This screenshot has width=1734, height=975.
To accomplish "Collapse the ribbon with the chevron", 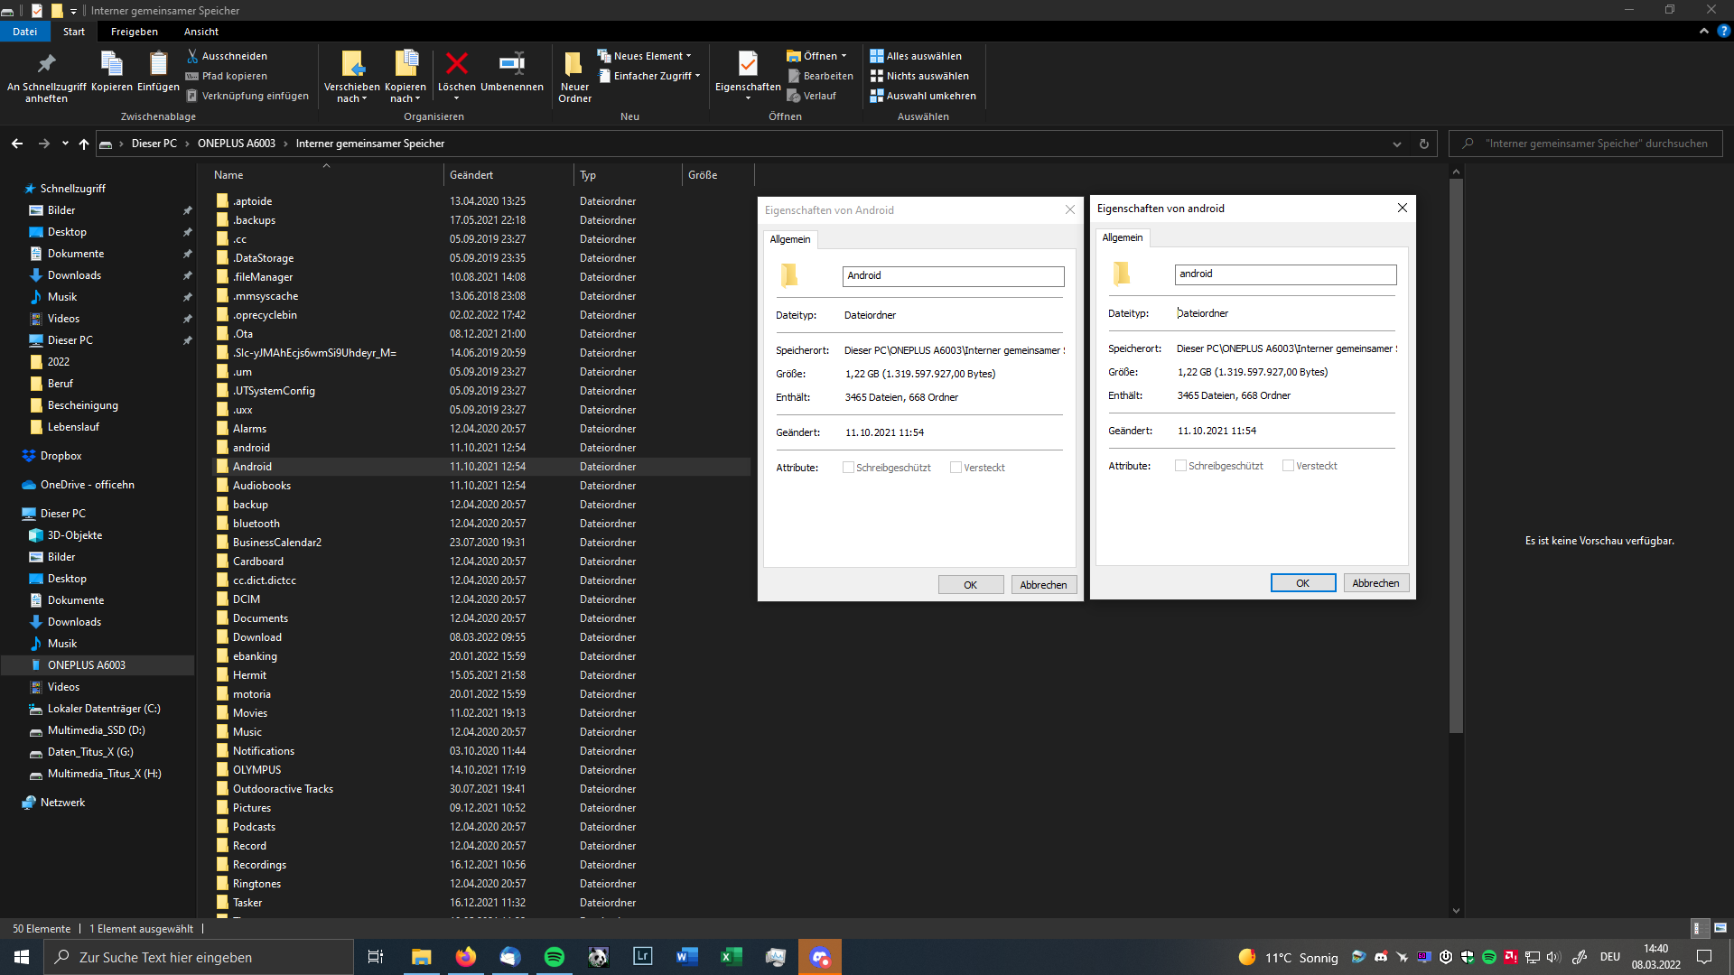I will pyautogui.click(x=1704, y=31).
